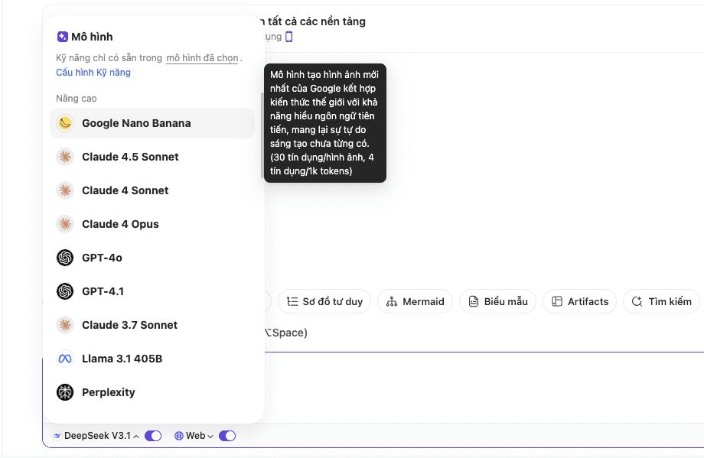This screenshot has width=704, height=458.
Task: Click the Tìm kiếm button
Action: (x=661, y=301)
